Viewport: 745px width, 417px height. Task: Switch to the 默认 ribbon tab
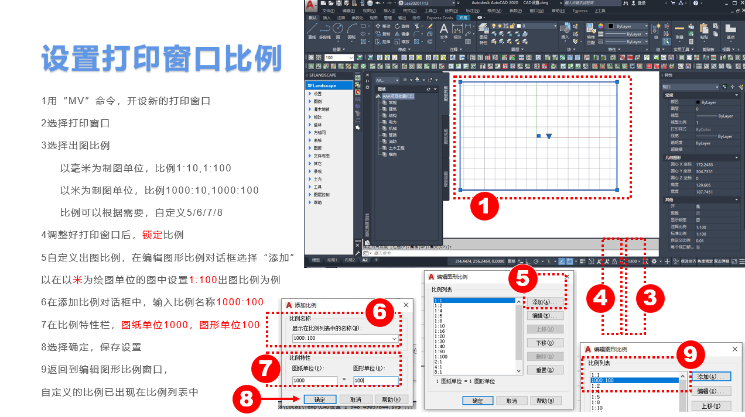point(312,18)
